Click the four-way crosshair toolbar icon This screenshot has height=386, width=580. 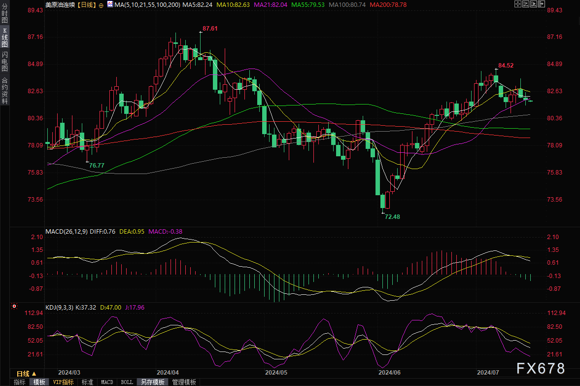coord(518,4)
